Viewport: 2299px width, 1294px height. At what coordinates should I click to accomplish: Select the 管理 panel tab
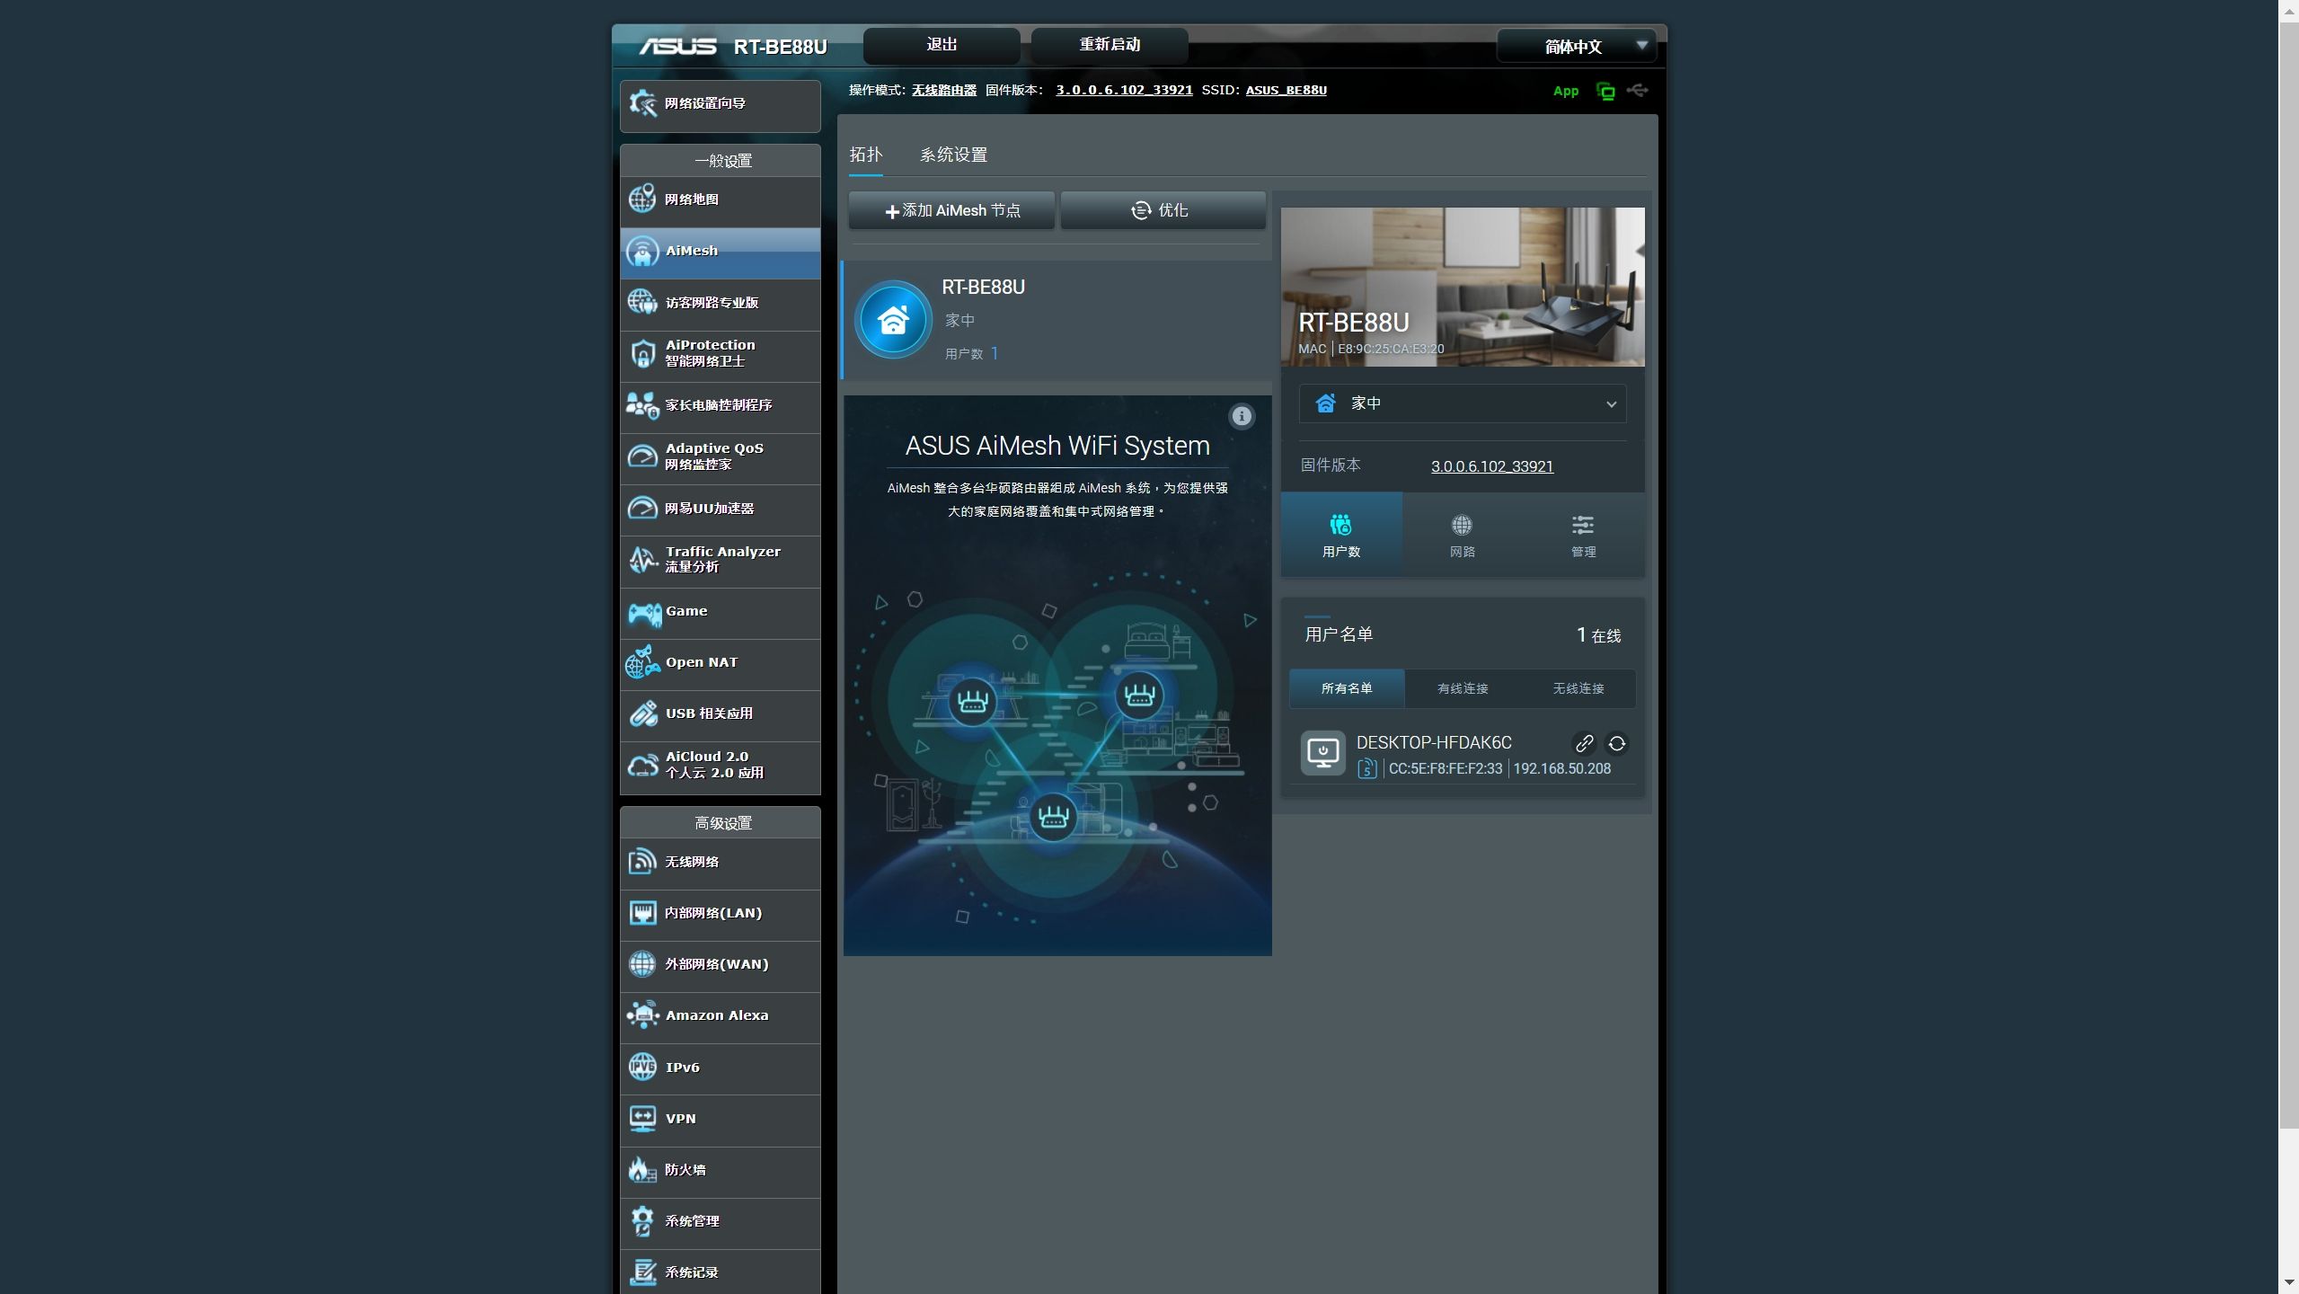1583,535
